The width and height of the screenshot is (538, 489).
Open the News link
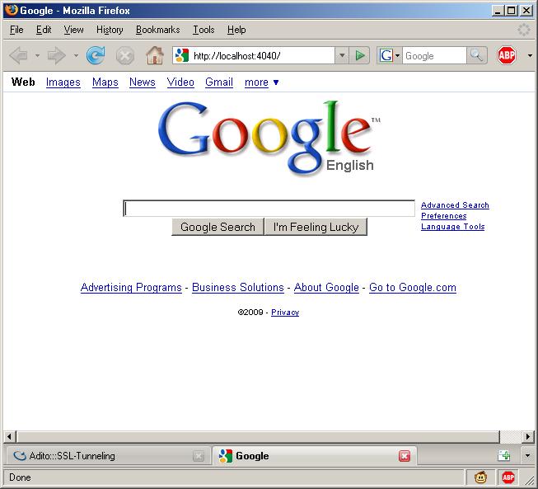coord(143,82)
